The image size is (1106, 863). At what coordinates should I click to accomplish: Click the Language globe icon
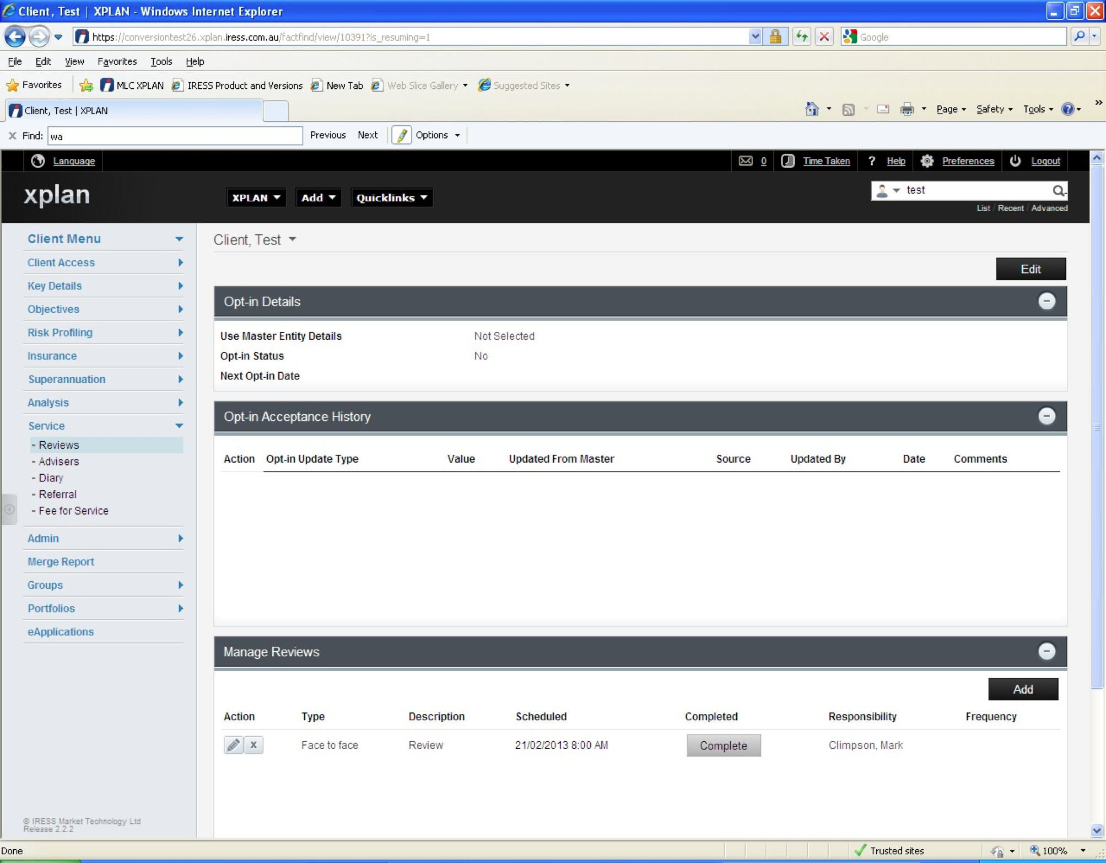click(38, 161)
